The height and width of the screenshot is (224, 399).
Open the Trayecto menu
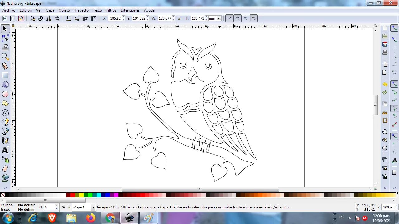(x=81, y=10)
